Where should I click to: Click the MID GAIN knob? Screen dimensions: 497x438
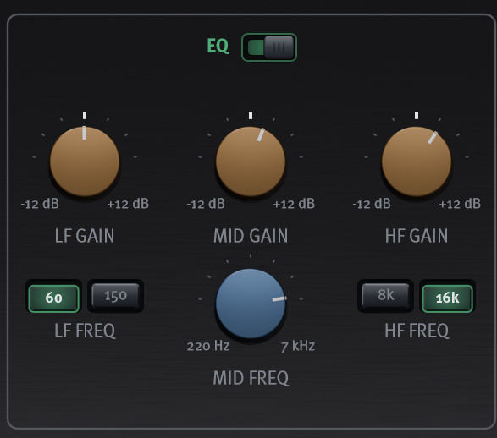click(x=251, y=162)
